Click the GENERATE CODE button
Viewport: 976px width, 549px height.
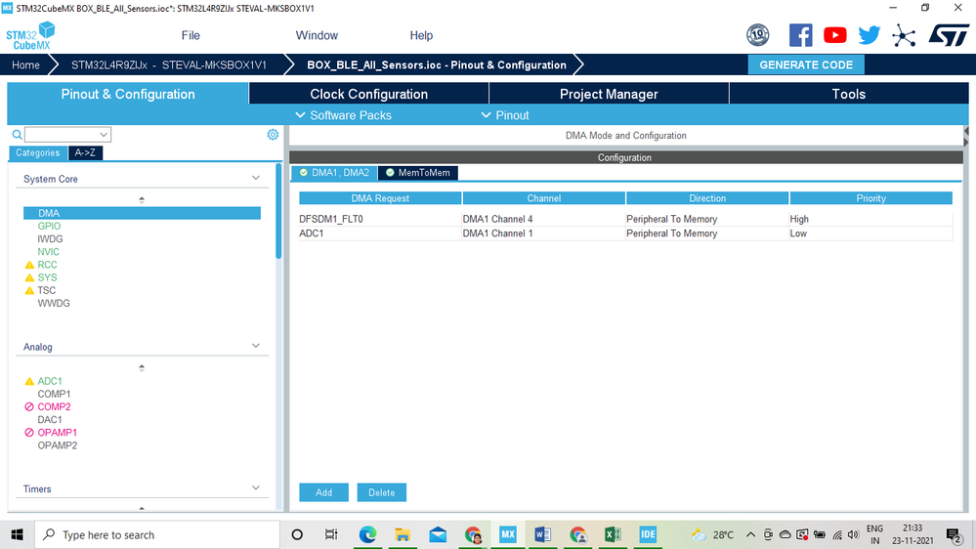point(806,64)
